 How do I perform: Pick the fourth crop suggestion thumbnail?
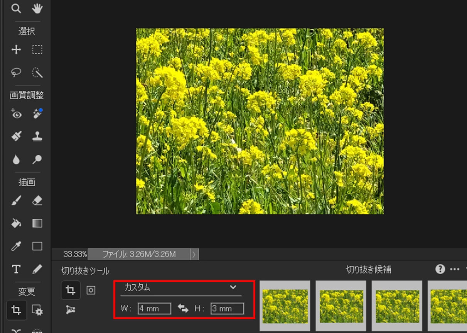coord(447,306)
